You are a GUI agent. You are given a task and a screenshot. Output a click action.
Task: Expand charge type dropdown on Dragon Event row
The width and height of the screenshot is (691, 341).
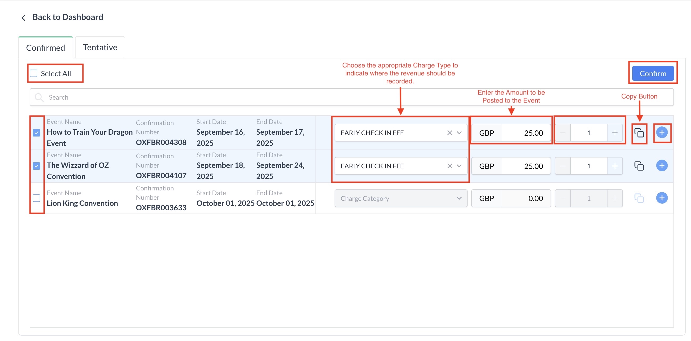[x=459, y=133]
